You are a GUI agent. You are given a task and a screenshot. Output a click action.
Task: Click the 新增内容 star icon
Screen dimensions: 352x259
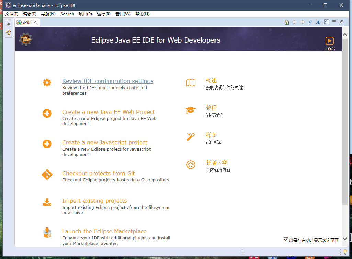(x=190, y=165)
